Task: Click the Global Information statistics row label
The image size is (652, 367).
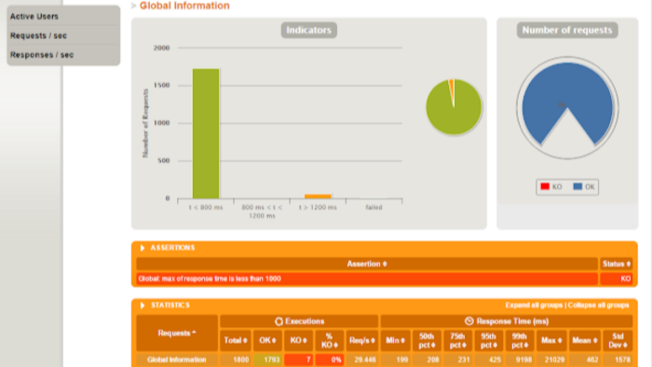Action: 177,360
